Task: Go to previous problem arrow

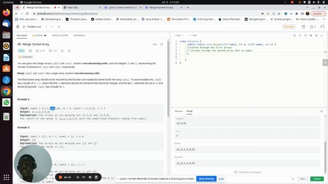Action: (47, 27)
